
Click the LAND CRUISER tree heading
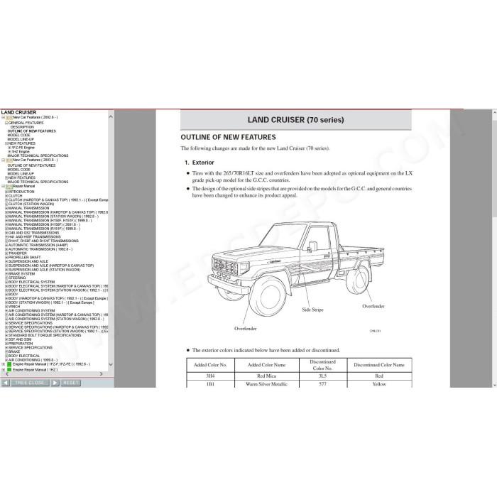point(18,112)
